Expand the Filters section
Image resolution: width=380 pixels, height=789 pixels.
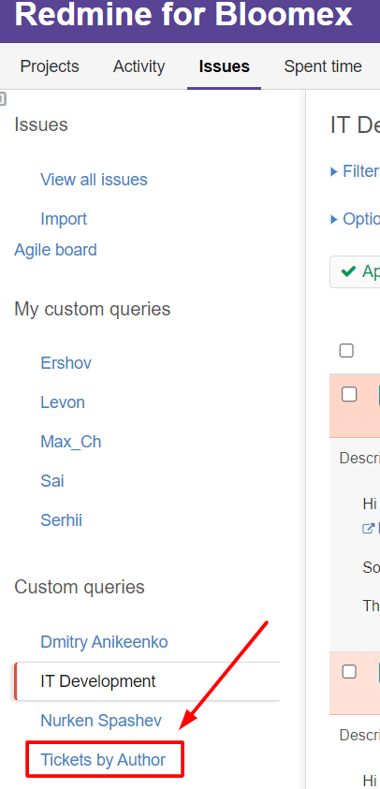[356, 171]
